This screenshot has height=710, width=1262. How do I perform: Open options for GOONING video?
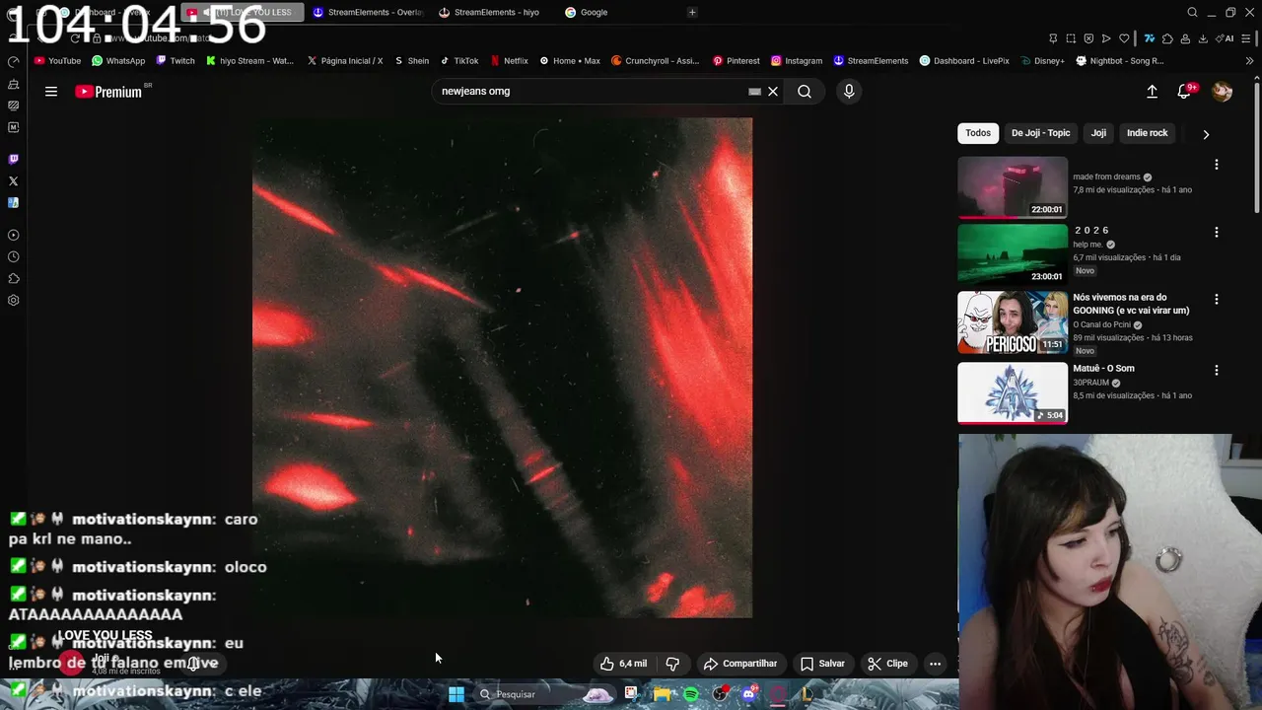[1217, 299]
